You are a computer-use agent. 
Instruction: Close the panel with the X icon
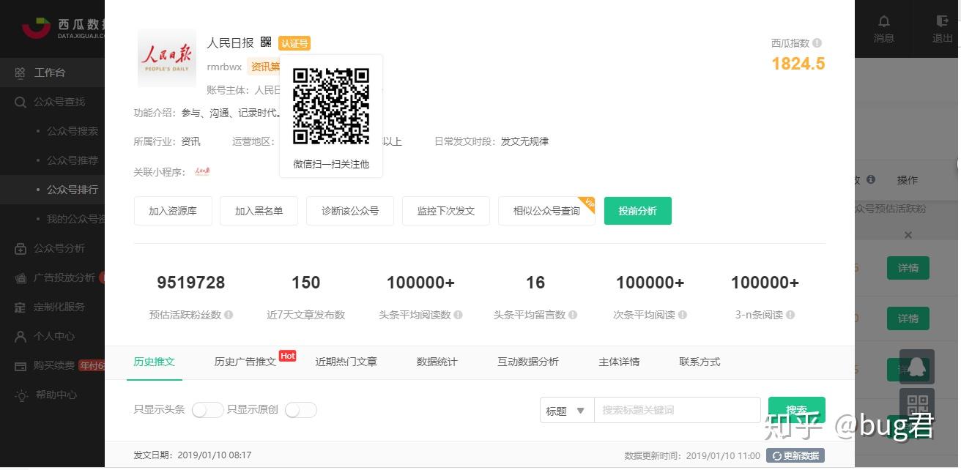tap(908, 235)
